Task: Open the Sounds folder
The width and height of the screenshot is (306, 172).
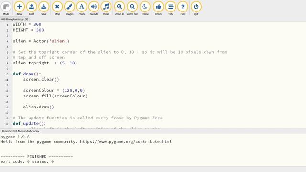Action: click(x=94, y=8)
